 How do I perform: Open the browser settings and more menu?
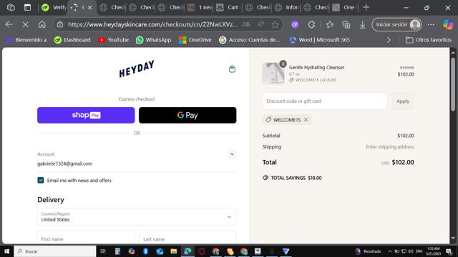coord(431,24)
